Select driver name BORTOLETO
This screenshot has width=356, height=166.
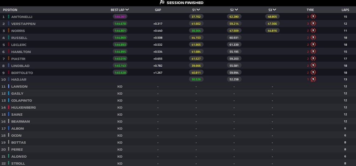click(22, 73)
